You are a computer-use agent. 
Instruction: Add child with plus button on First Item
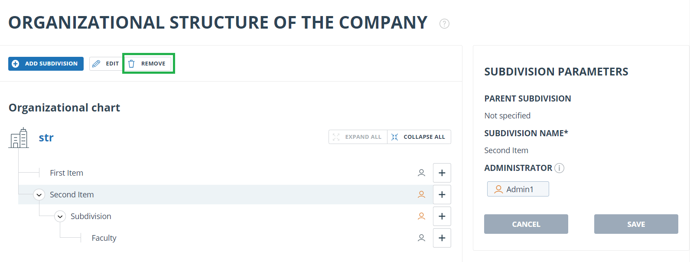[x=442, y=173]
